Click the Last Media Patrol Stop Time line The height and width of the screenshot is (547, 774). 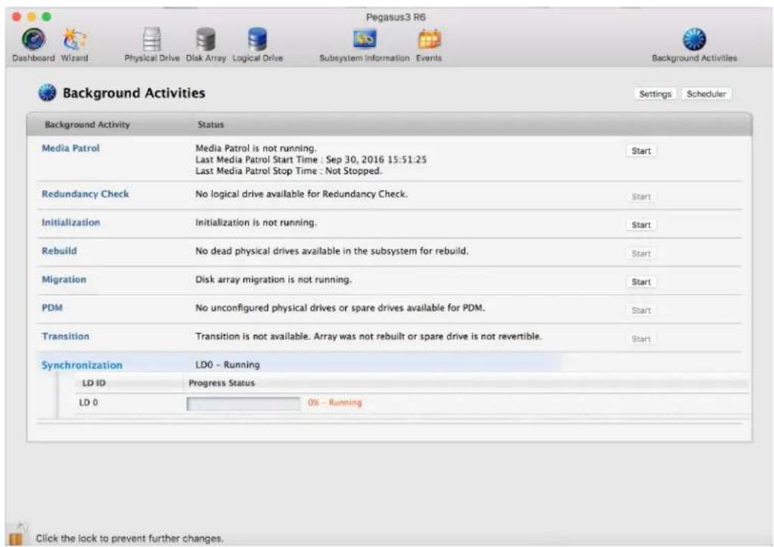pyautogui.click(x=289, y=171)
